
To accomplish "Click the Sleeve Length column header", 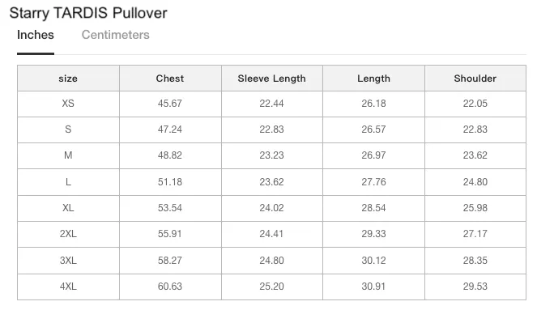I will pyautogui.click(x=271, y=79).
